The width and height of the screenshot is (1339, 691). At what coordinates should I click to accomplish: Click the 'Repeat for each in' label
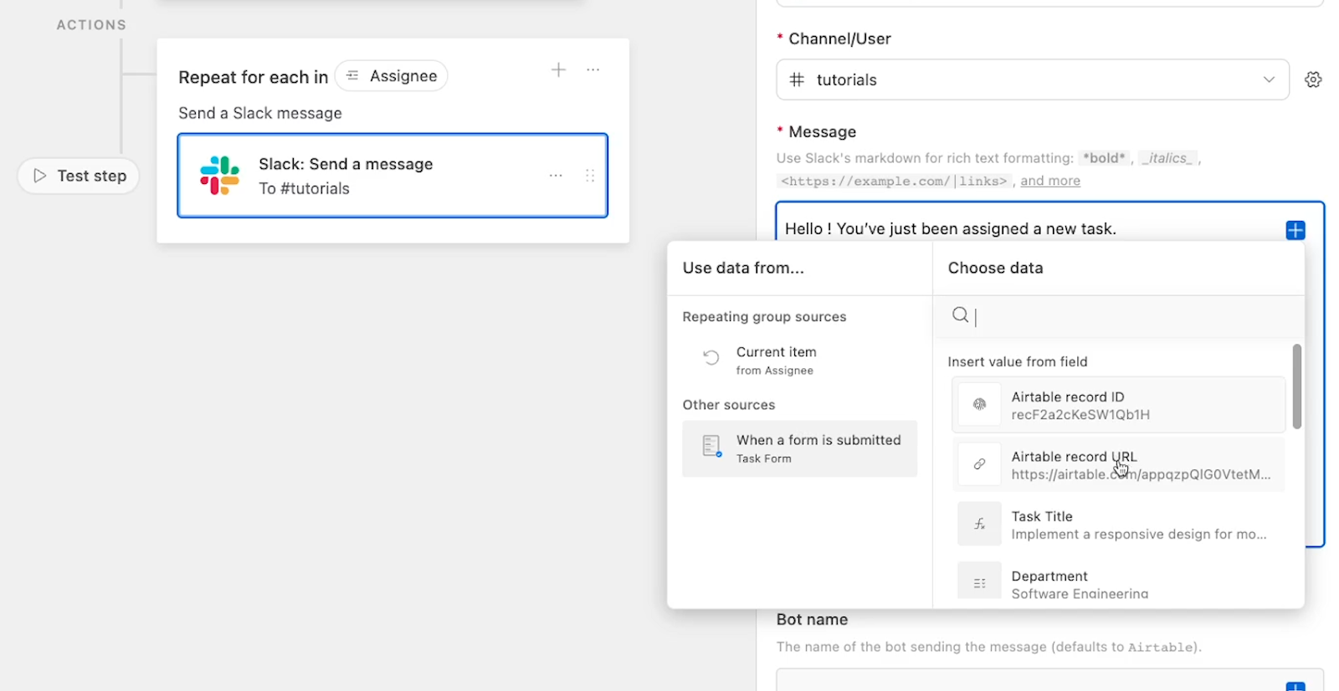(x=254, y=77)
